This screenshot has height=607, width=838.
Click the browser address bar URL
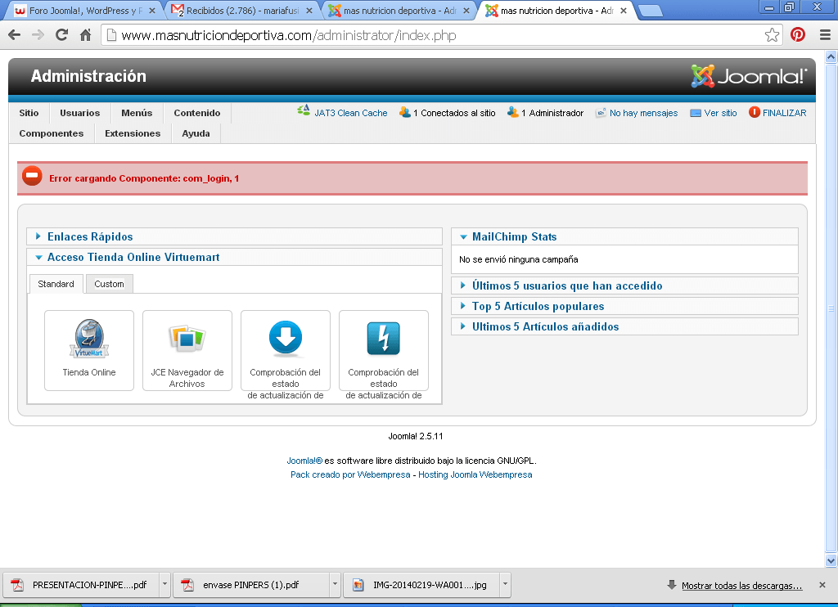(289, 35)
